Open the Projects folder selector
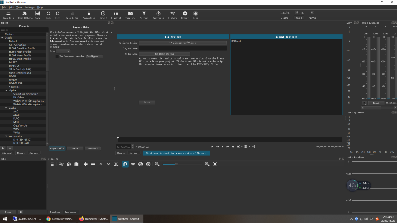This screenshot has width=397, height=223. pyautogui.click(x=183, y=43)
